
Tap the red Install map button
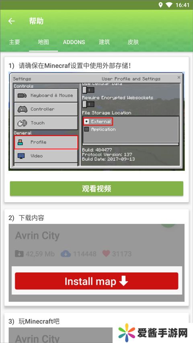(96, 281)
